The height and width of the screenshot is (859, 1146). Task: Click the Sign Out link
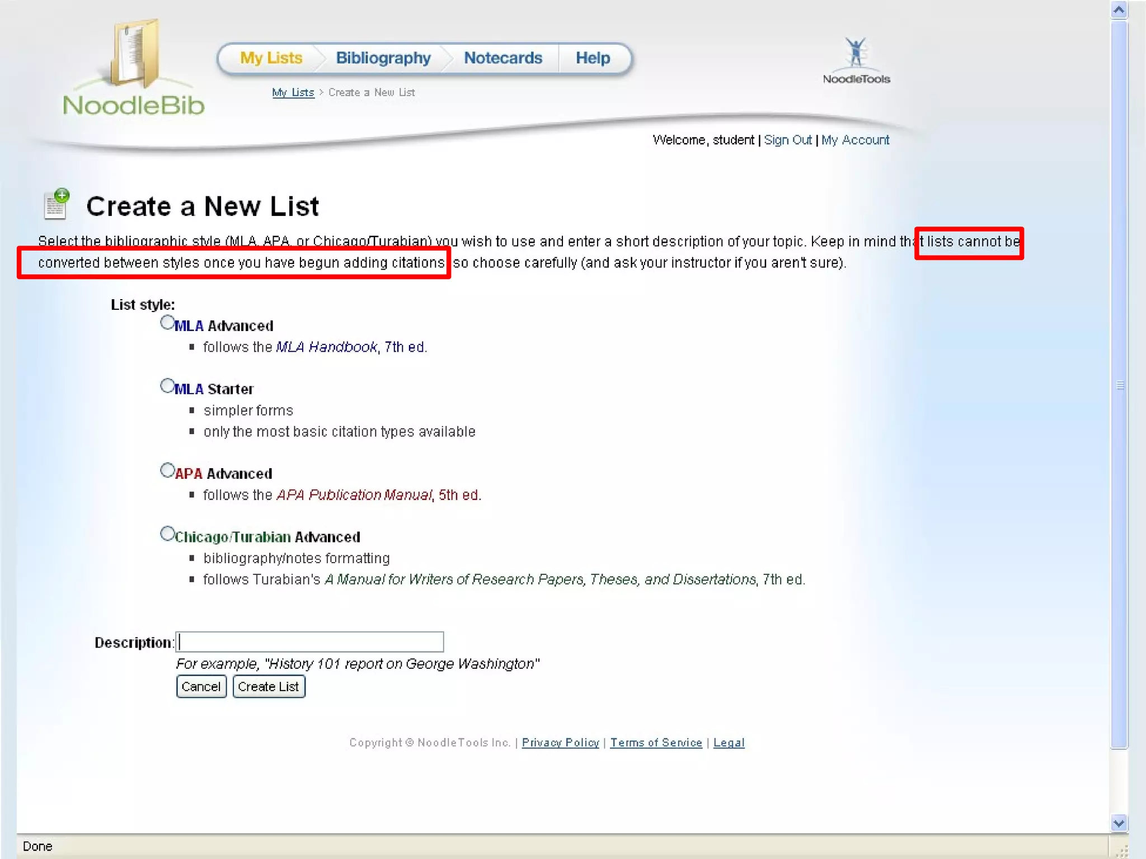[787, 140]
